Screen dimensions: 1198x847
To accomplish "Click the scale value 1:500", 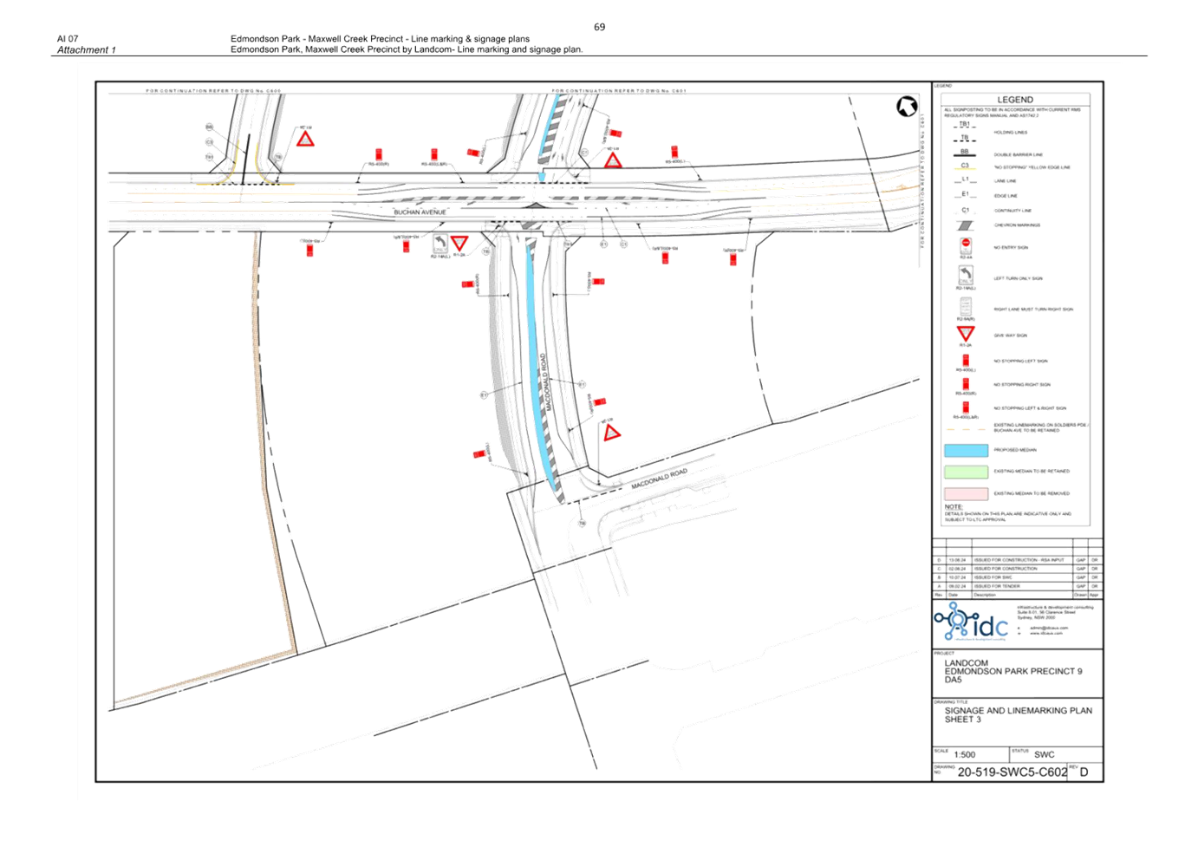I will click(965, 755).
